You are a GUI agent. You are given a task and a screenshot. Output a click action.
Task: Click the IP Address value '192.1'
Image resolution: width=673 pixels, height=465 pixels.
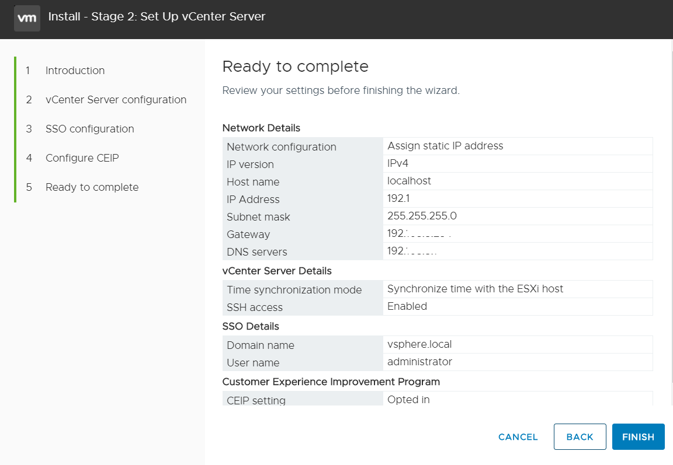pos(398,198)
